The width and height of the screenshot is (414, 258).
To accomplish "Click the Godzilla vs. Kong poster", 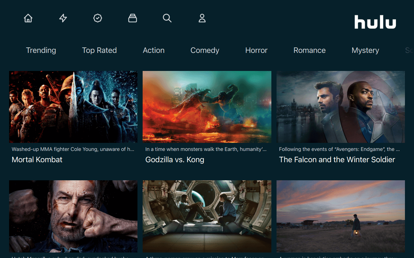I will [x=207, y=107].
